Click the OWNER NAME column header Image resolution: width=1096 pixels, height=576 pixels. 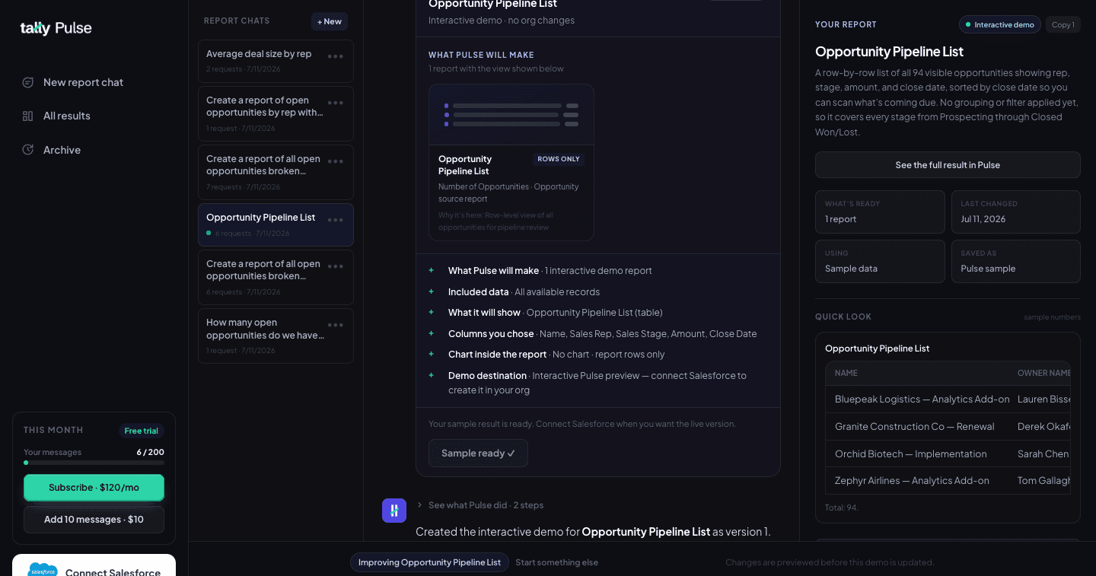click(x=1044, y=373)
